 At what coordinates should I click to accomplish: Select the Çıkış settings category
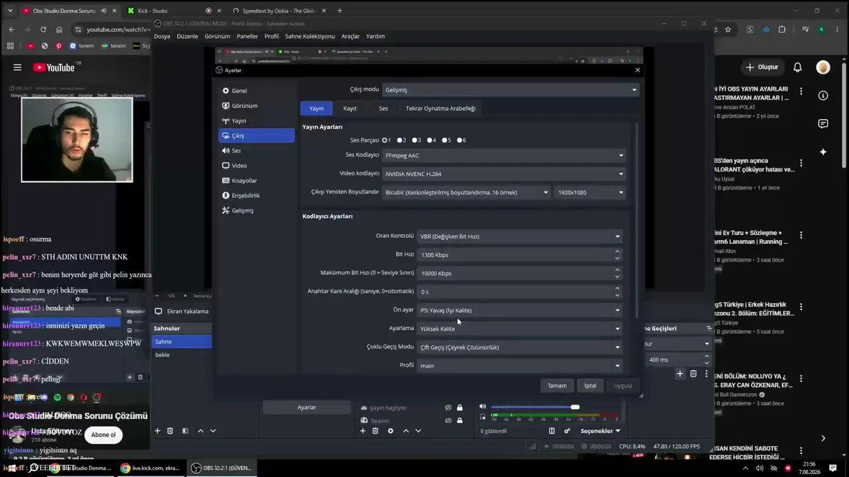(256, 136)
